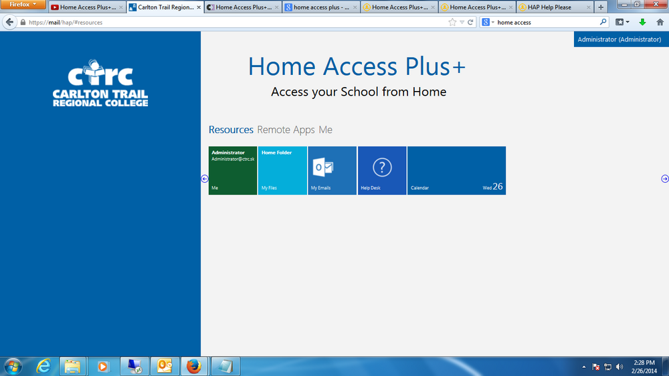Image resolution: width=669 pixels, height=376 pixels.
Task: Open the history dropdown arrow in the address bar
Action: click(462, 22)
